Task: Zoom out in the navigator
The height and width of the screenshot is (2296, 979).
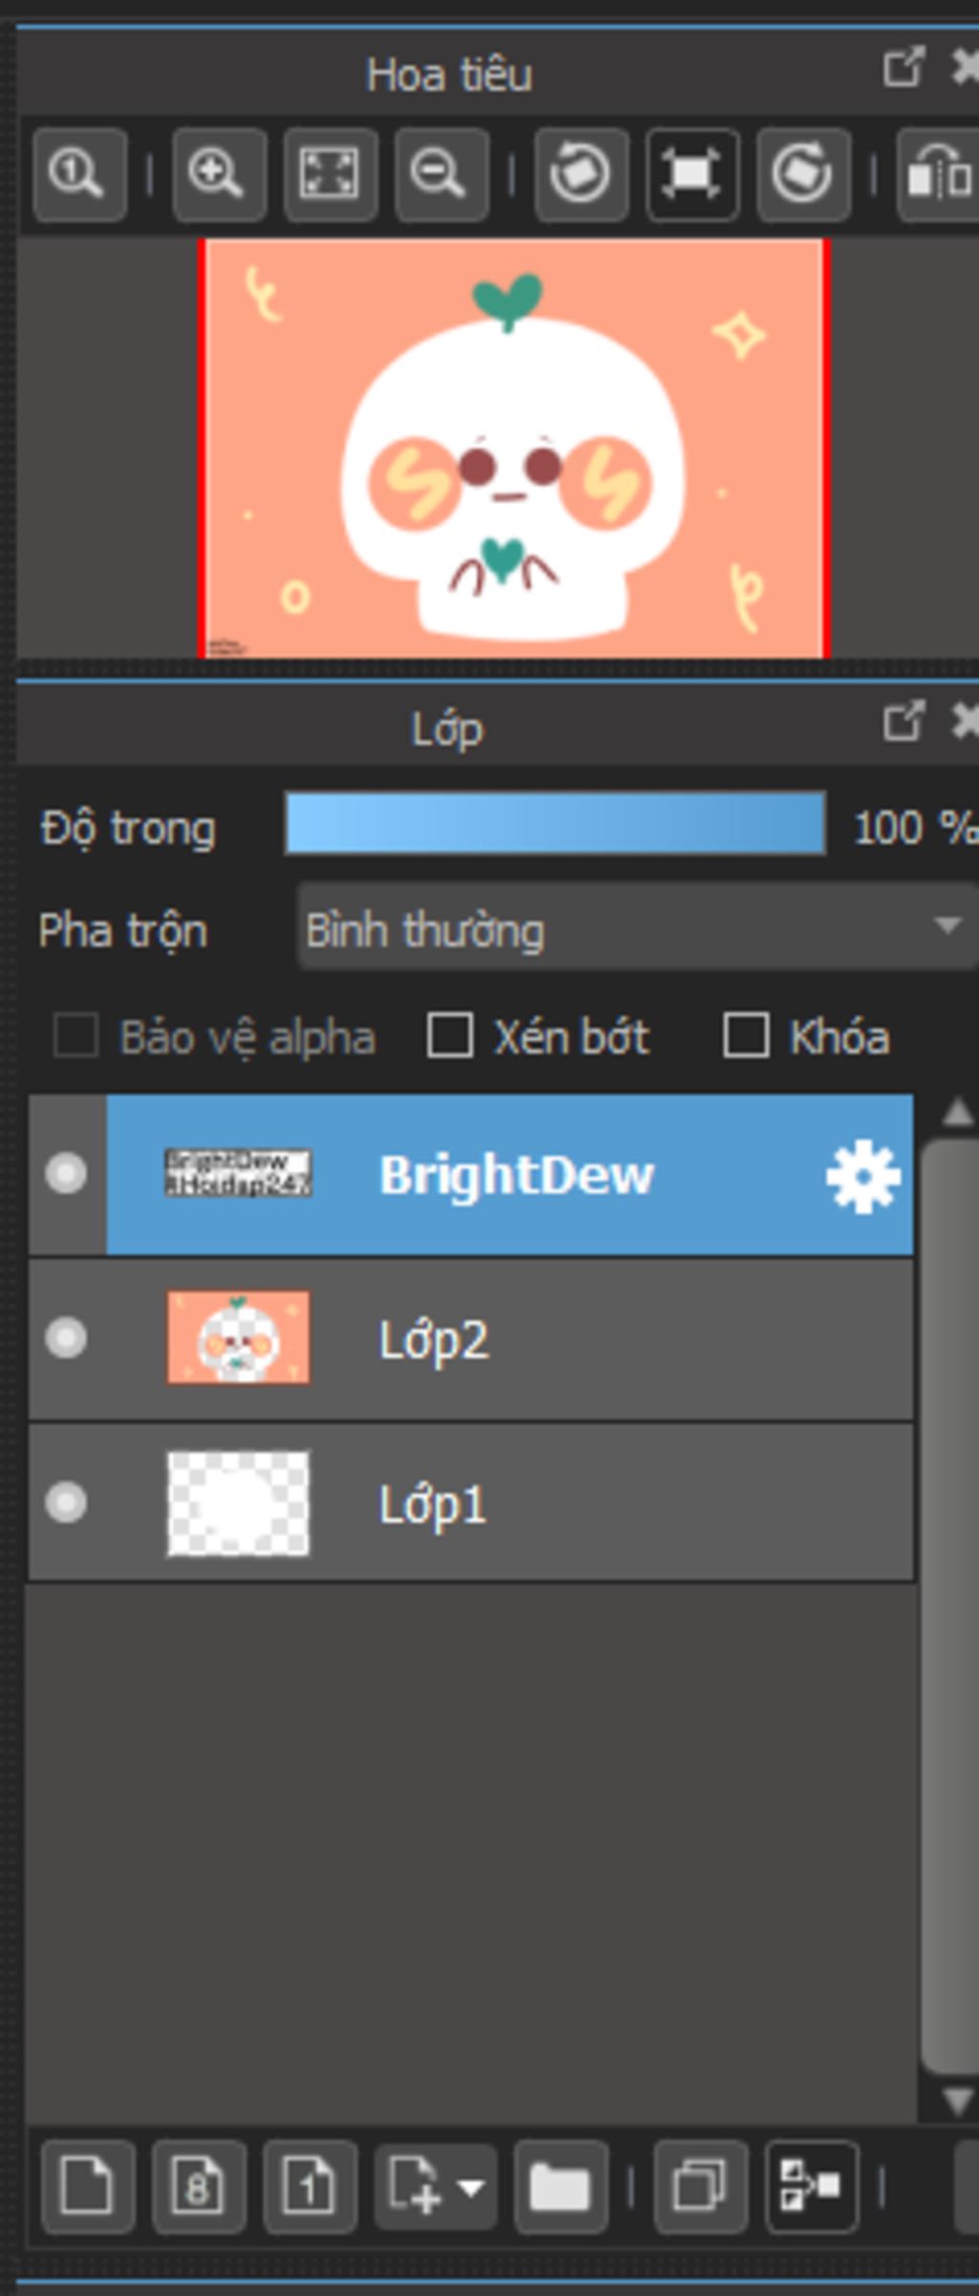Action: pos(441,174)
